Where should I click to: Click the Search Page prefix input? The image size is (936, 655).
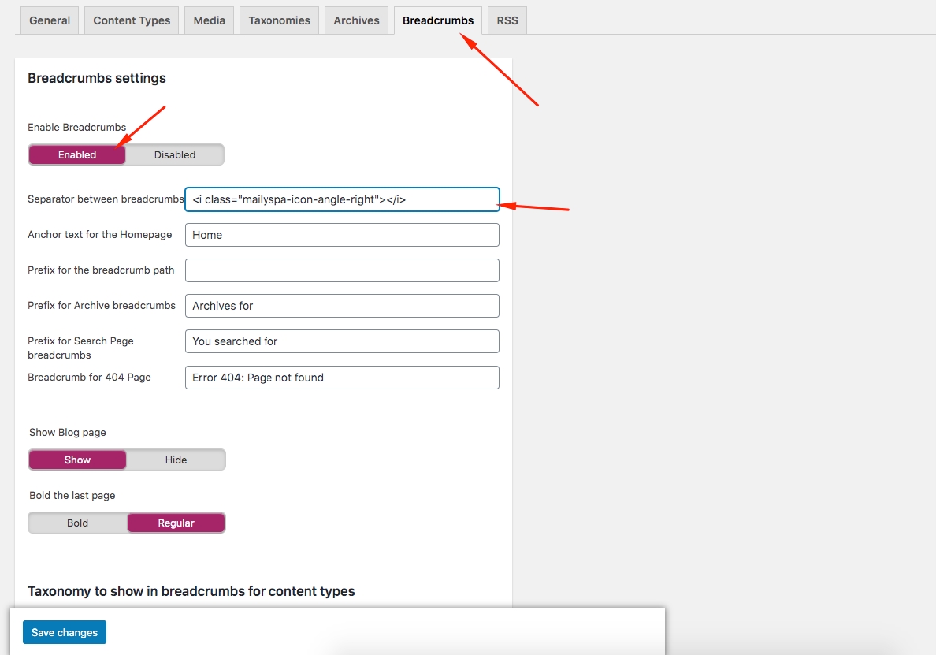[342, 341]
